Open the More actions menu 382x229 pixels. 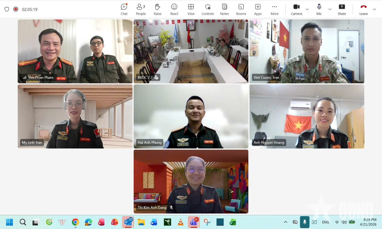(274, 9)
